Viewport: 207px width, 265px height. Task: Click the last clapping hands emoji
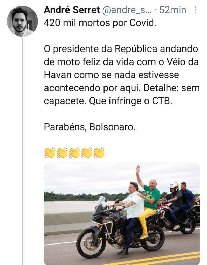click(x=99, y=153)
